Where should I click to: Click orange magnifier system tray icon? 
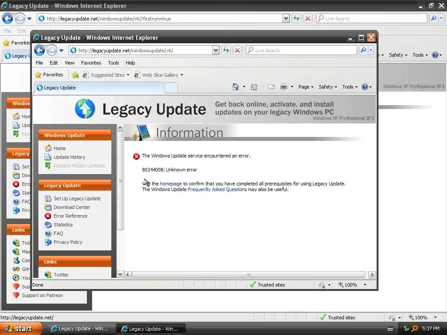(415, 328)
